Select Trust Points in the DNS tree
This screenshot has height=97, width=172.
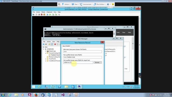point(52,59)
